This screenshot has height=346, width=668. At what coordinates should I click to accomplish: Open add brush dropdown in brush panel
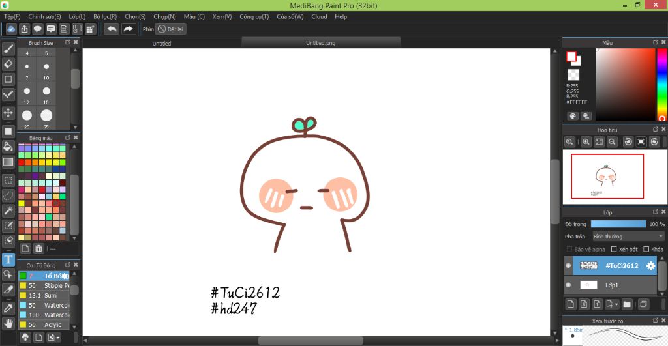click(x=58, y=338)
